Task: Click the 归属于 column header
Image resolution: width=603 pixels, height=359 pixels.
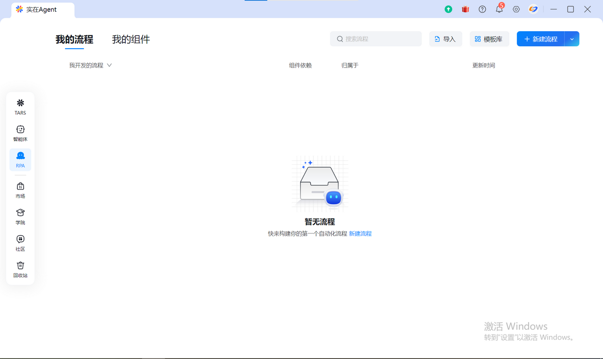Action: coord(350,66)
